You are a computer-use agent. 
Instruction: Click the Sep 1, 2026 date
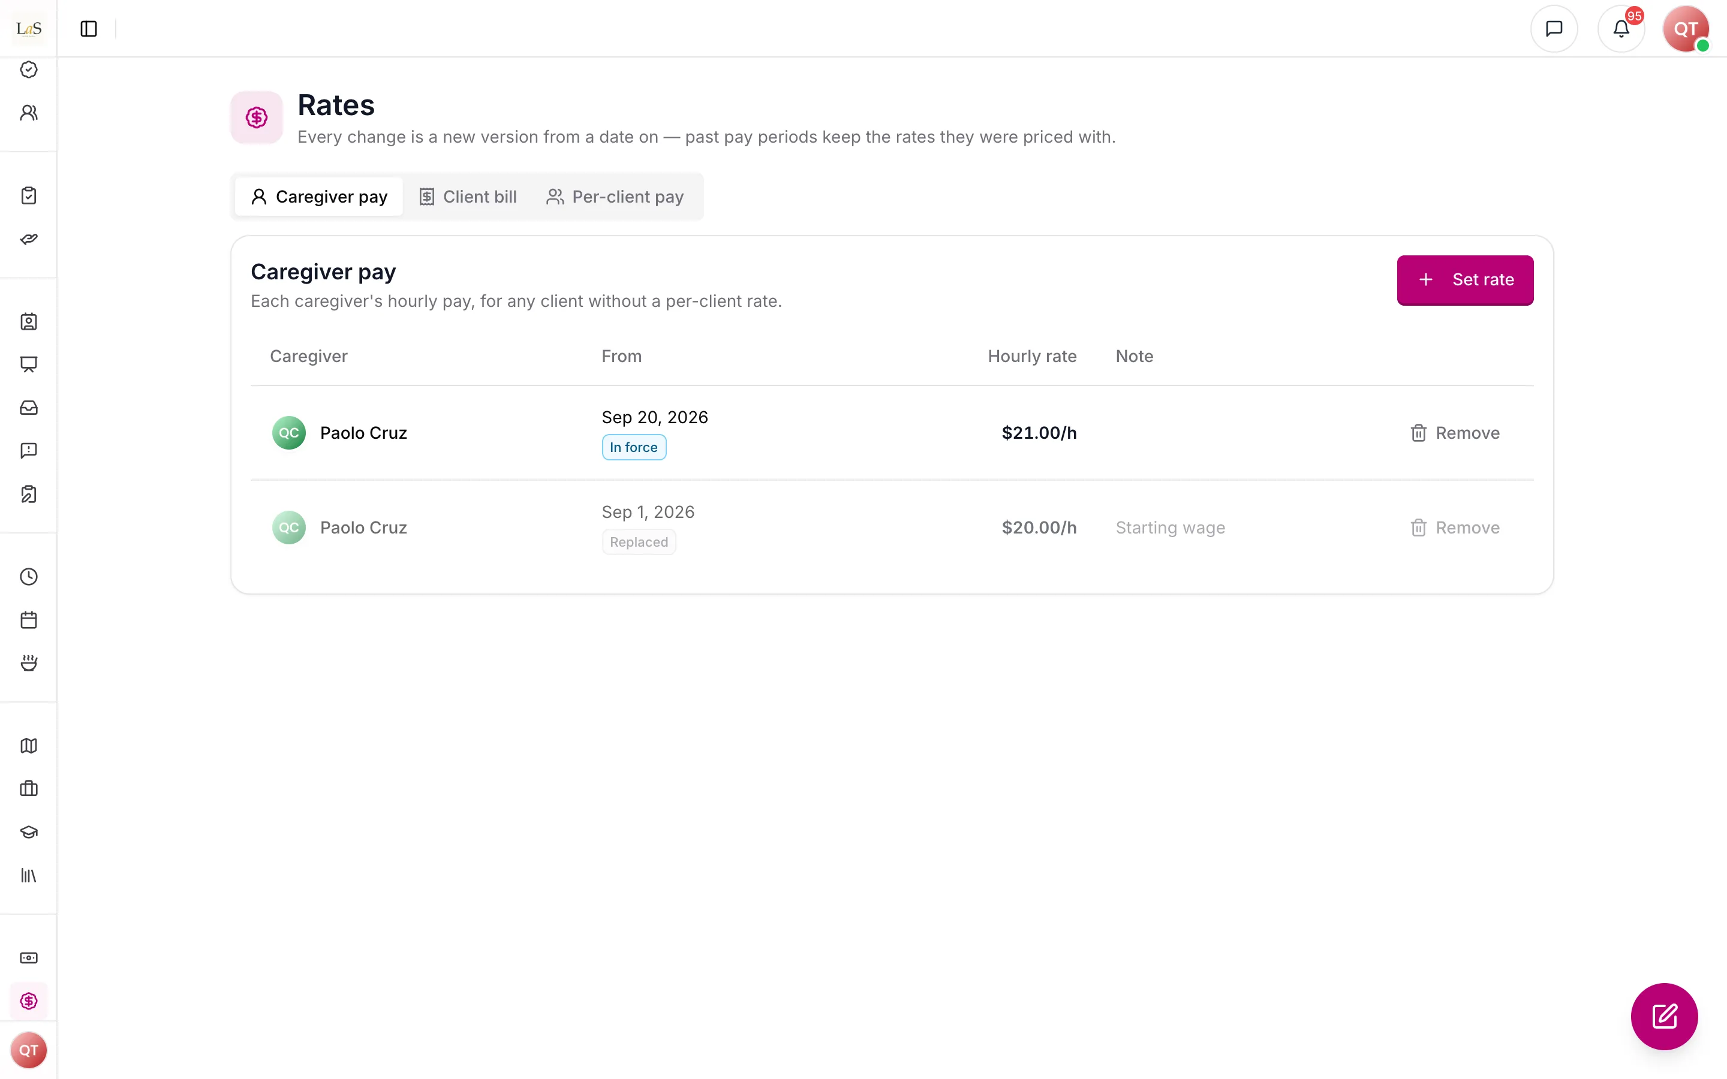click(648, 513)
